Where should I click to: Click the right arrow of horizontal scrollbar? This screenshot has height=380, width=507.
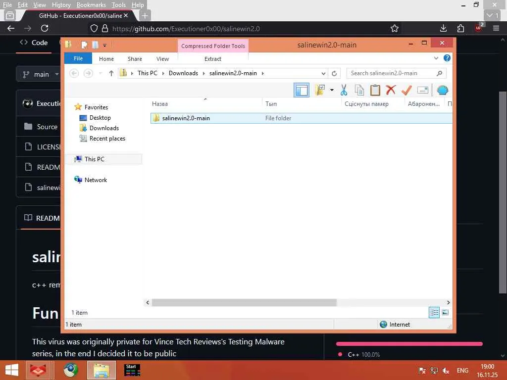pyautogui.click(x=449, y=302)
